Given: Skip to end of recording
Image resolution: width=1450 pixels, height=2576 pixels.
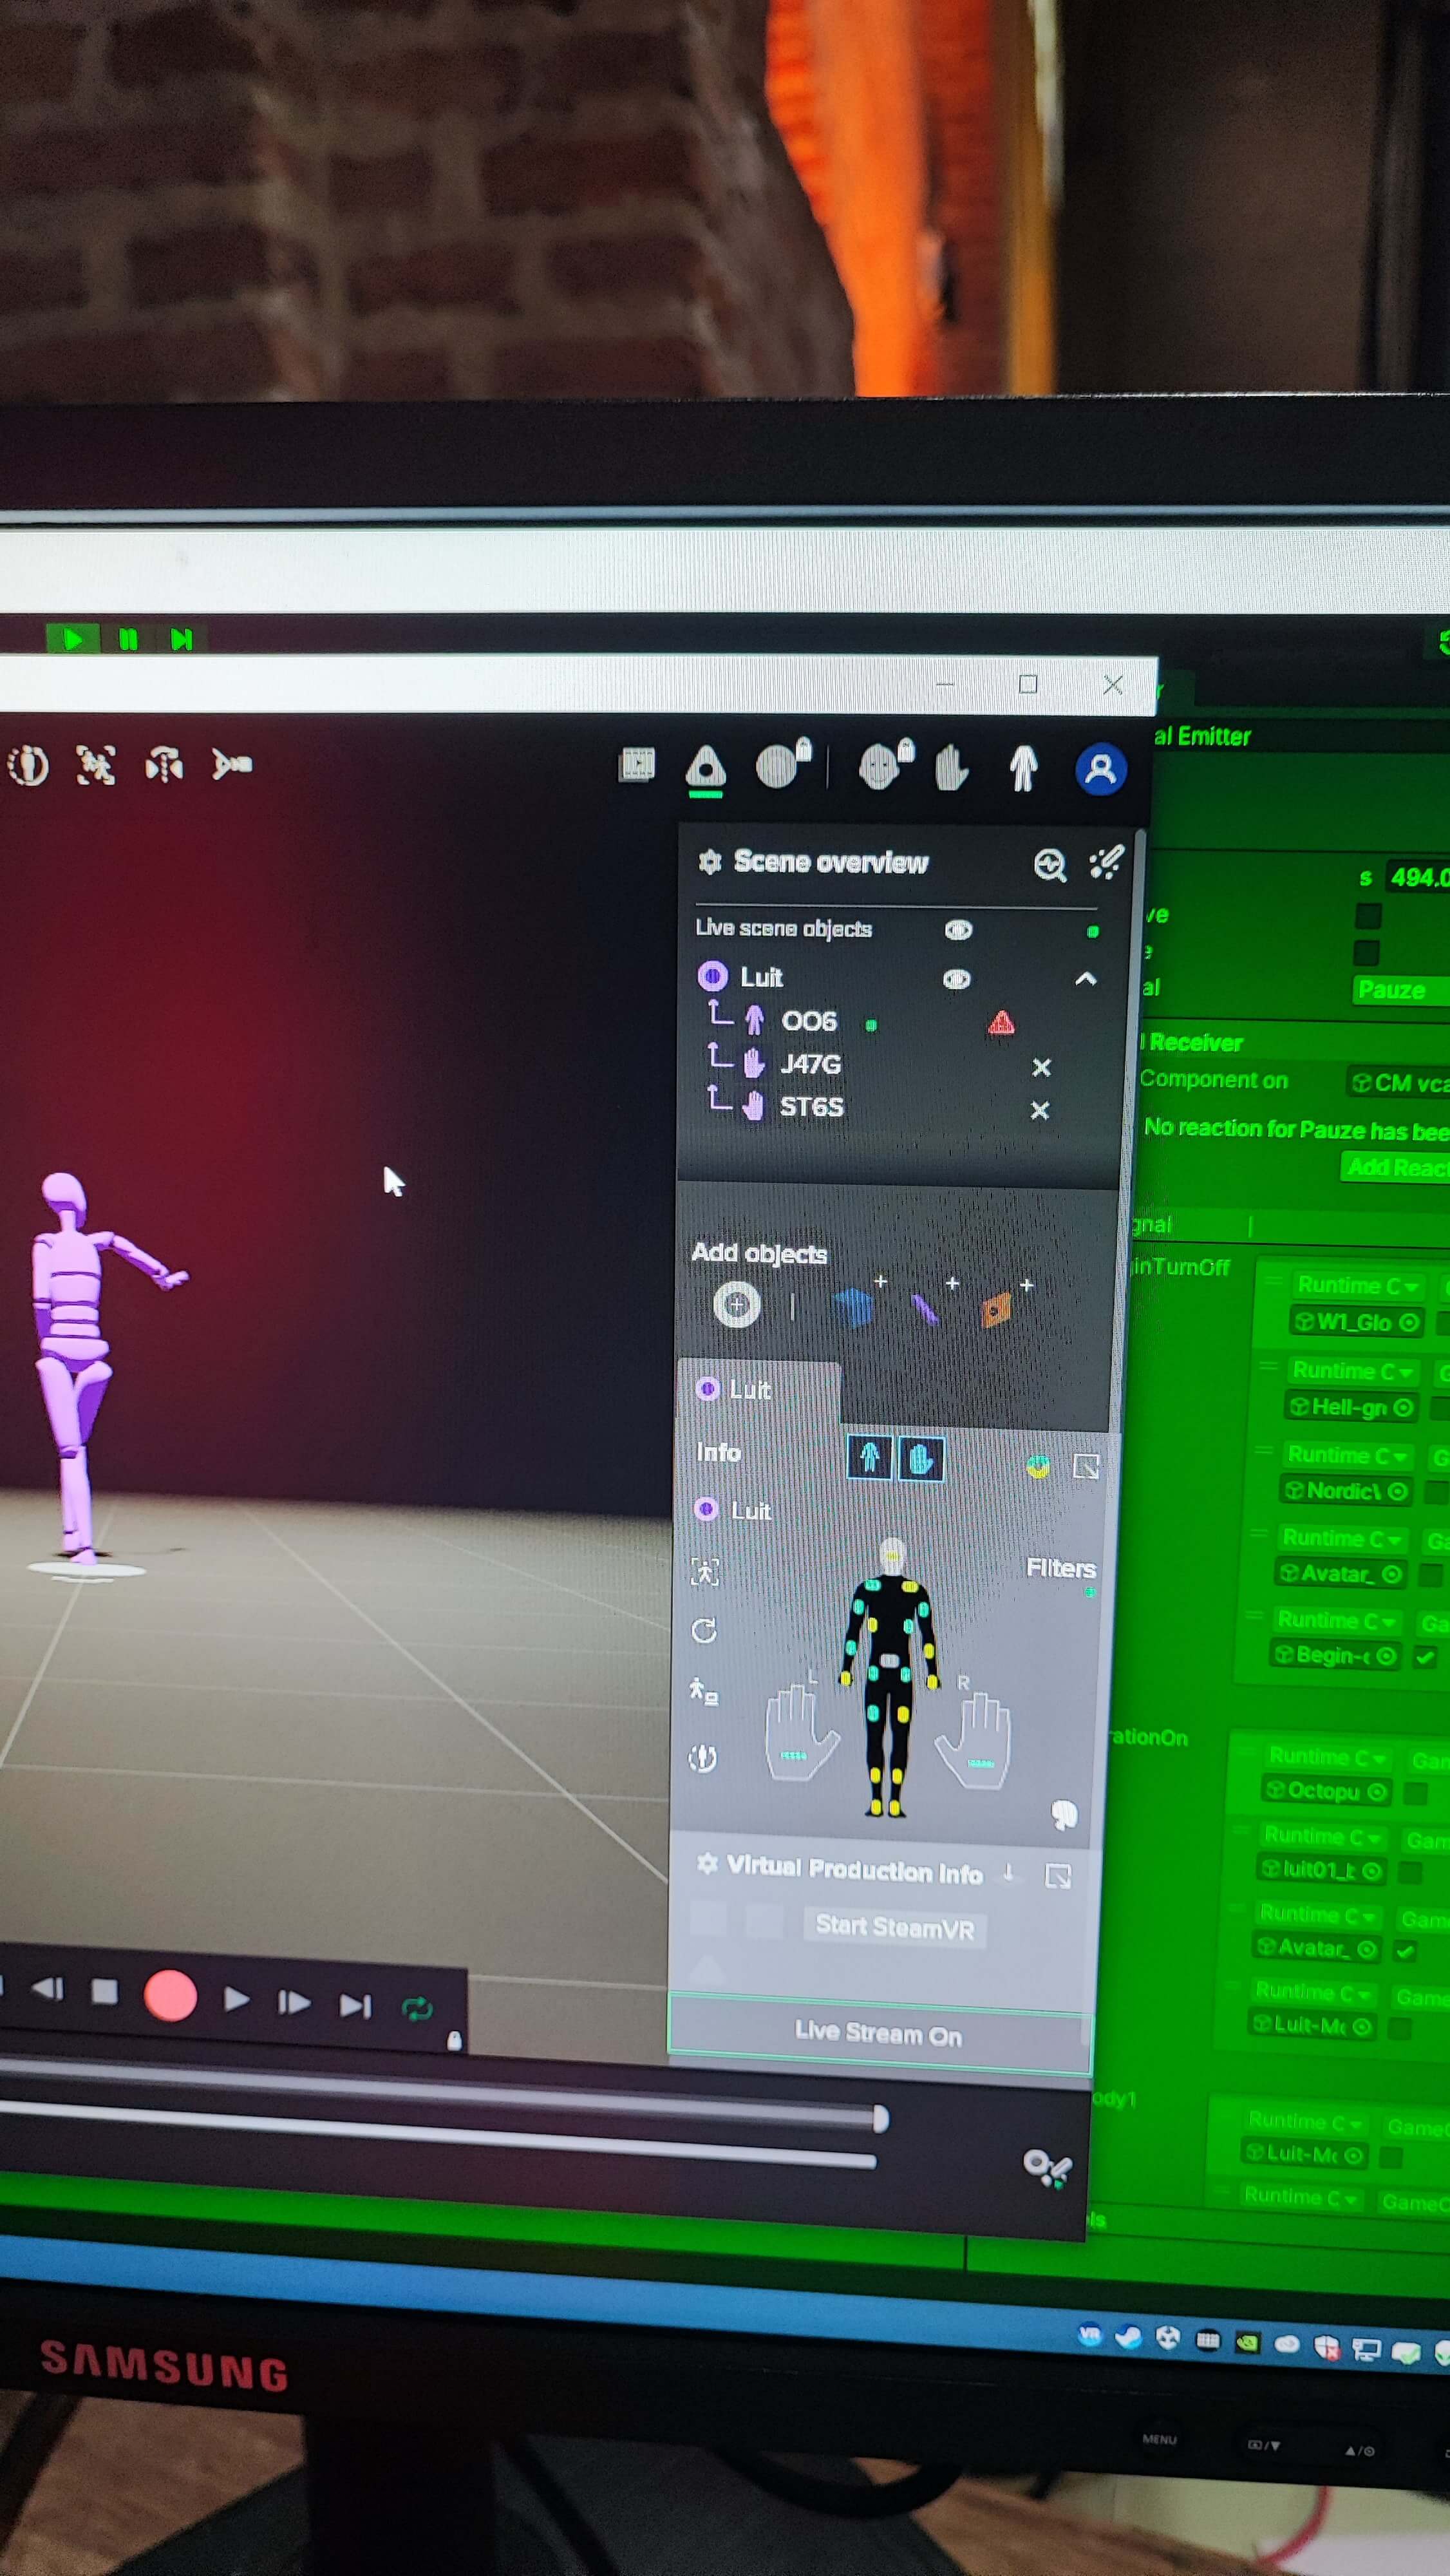Looking at the screenshot, I should pos(355,2005).
